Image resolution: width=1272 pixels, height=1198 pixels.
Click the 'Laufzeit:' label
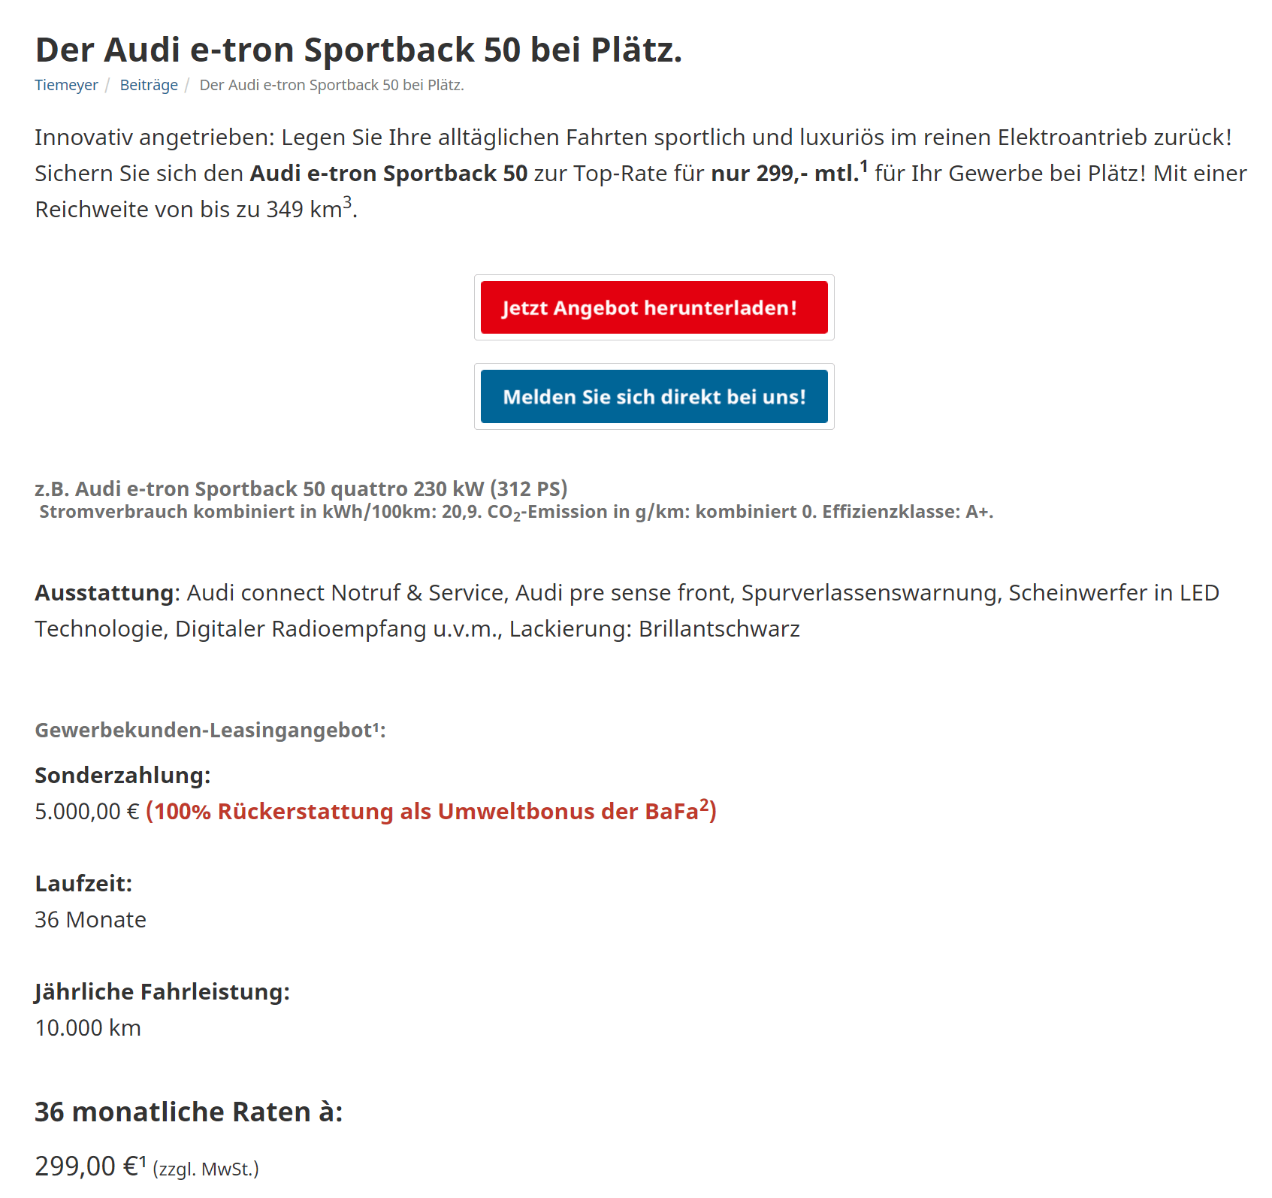83,883
